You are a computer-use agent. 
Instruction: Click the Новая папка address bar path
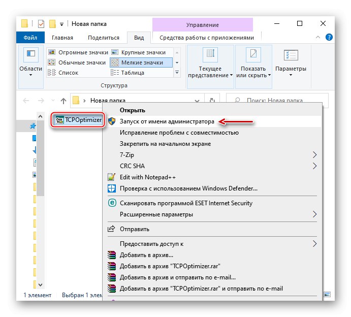click(x=108, y=101)
